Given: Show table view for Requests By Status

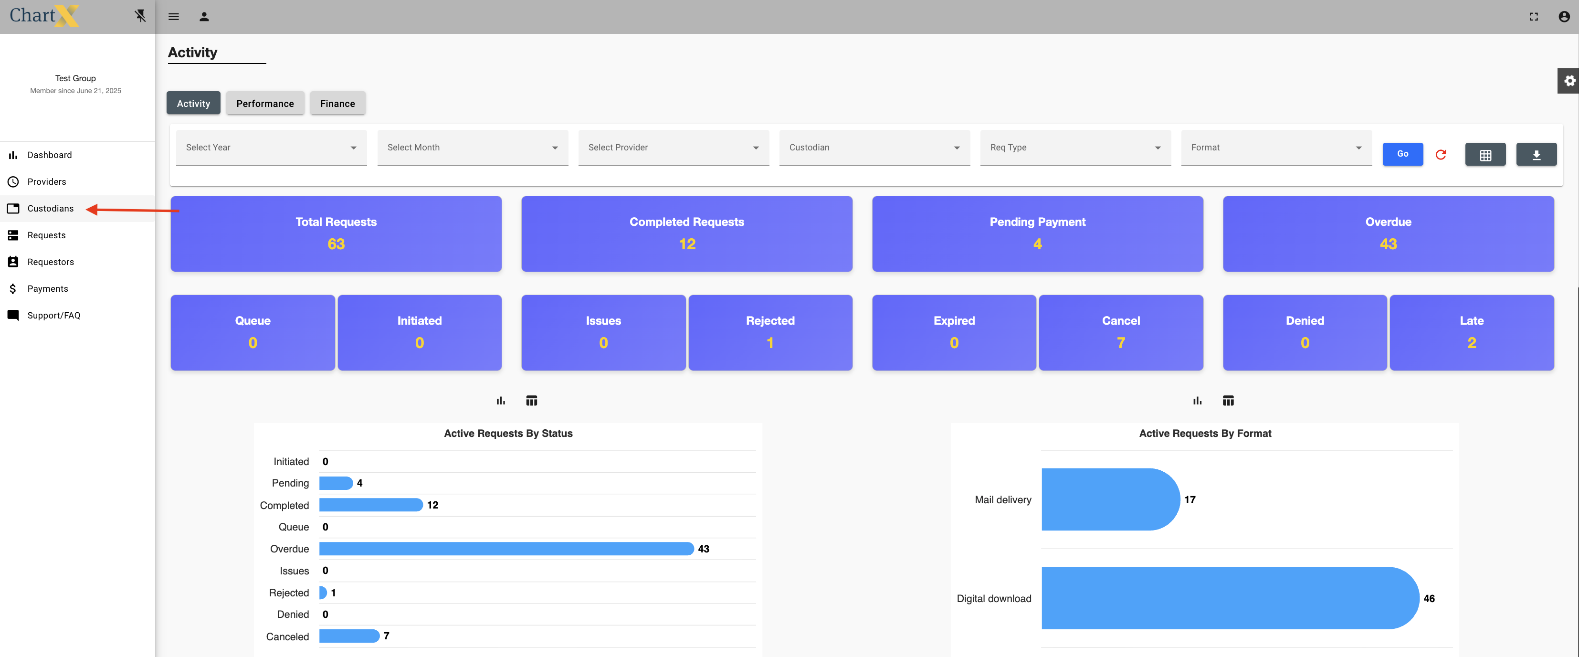Looking at the screenshot, I should 531,401.
